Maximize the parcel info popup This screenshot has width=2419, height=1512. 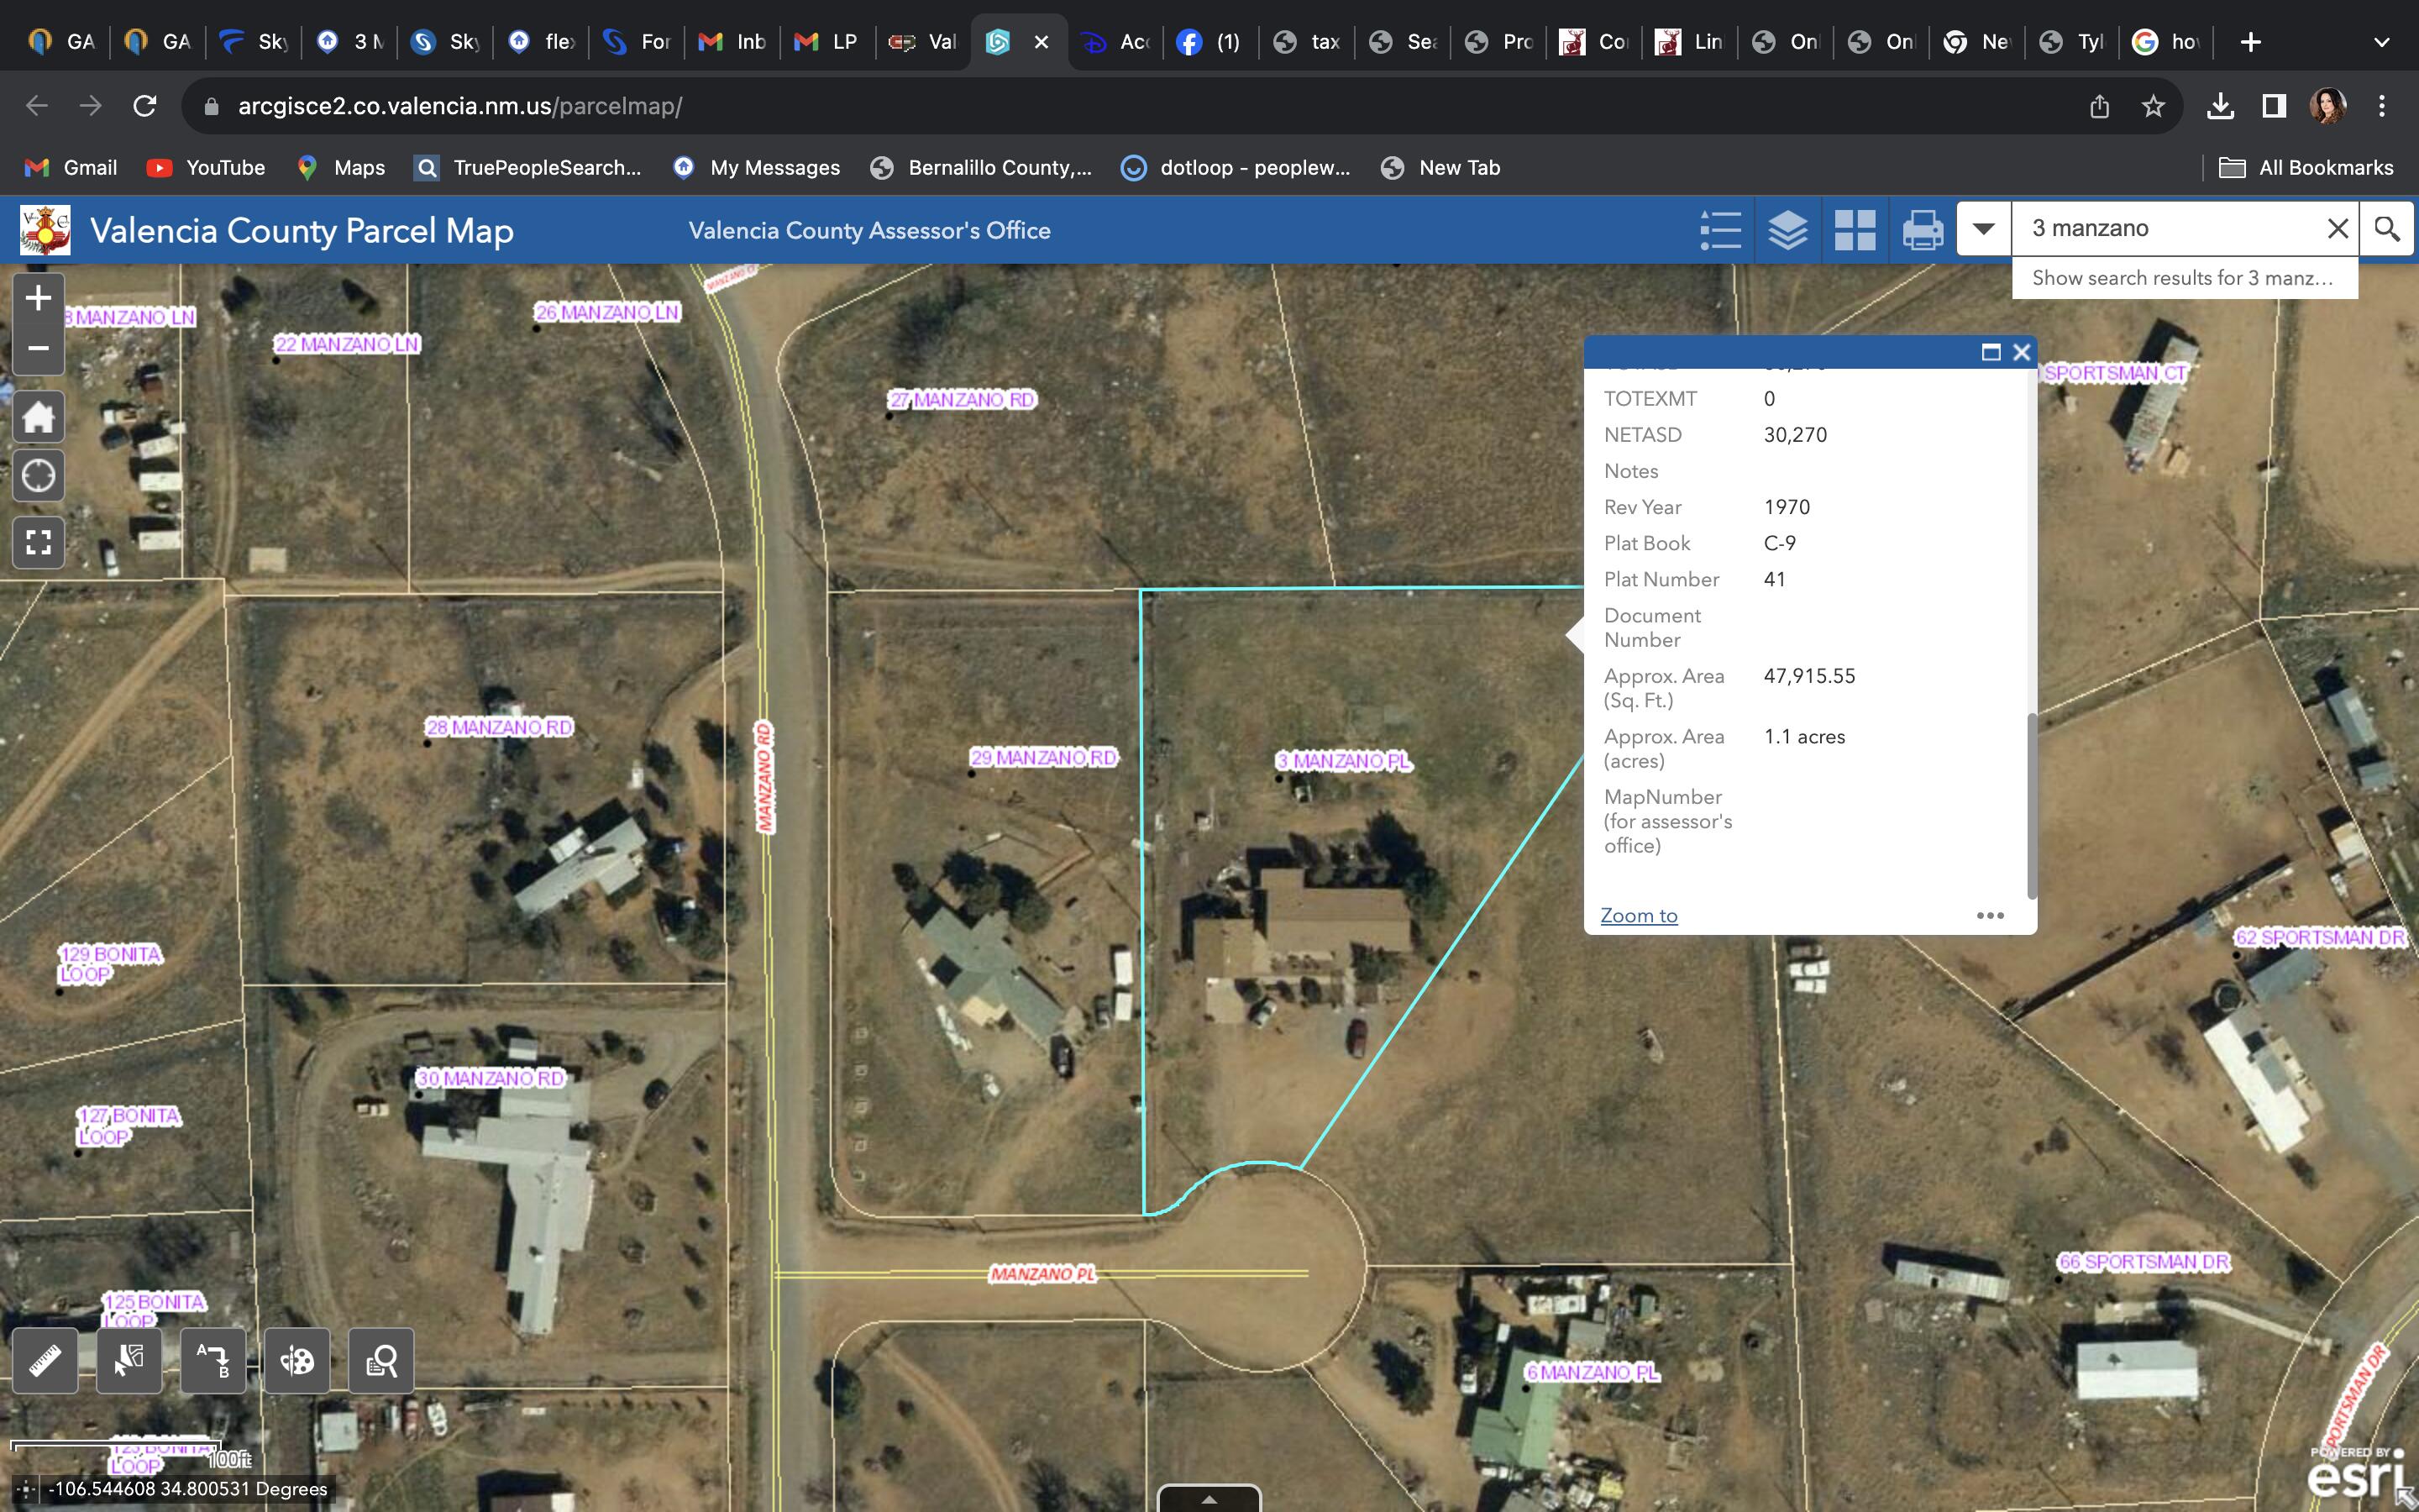(1990, 352)
